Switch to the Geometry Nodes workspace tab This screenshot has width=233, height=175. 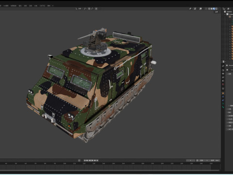tap(42, 6)
